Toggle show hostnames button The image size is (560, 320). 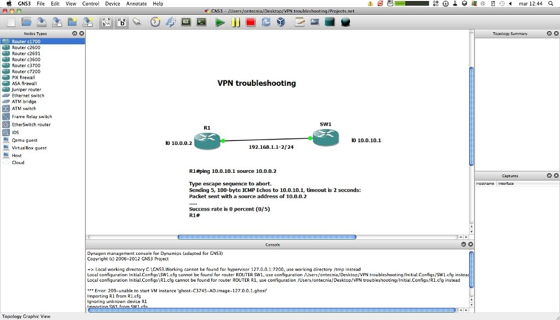click(x=122, y=22)
